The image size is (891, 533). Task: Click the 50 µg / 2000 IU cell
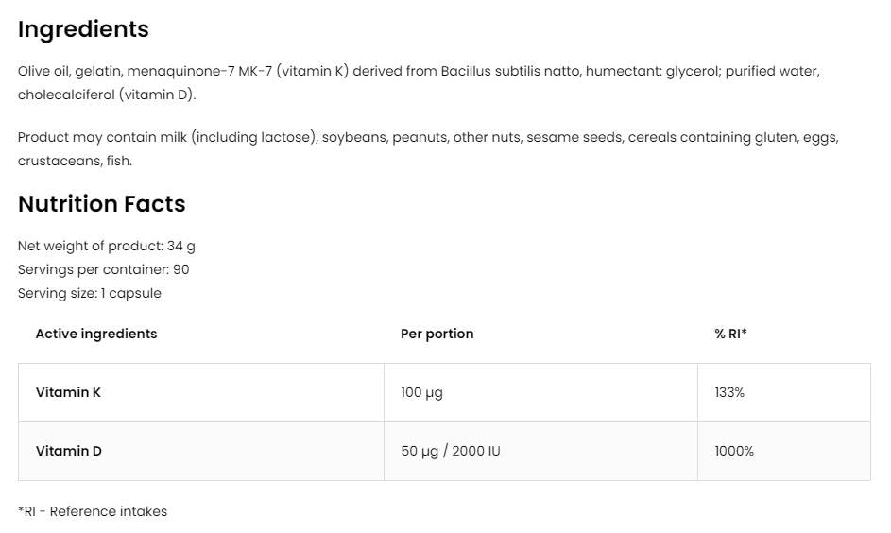click(x=450, y=451)
